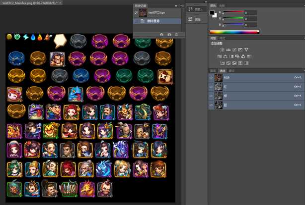305x205 pixels.
Task: Click the red R color slider
Action: (x=233, y=12)
